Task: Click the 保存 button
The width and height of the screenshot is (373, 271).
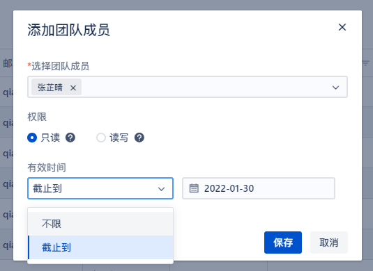Action: coord(283,243)
